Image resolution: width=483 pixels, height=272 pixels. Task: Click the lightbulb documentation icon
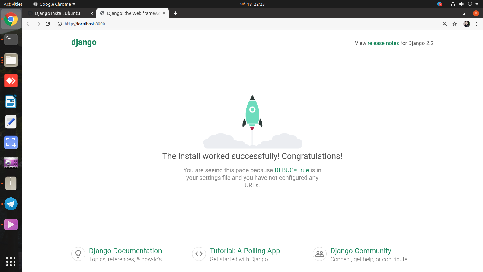click(78, 254)
